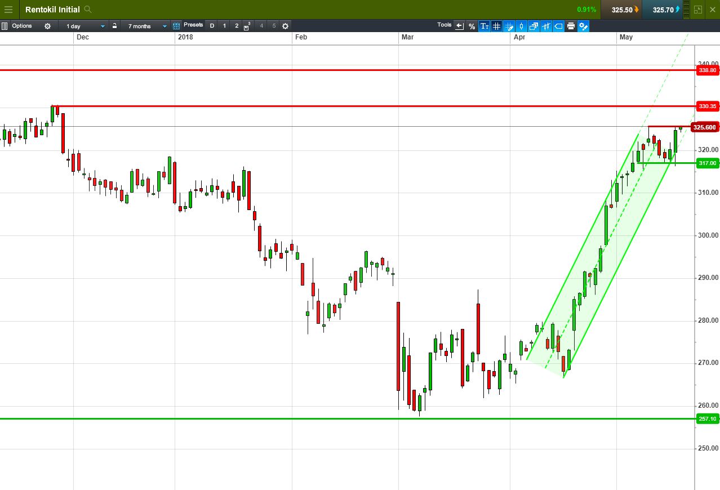The height and width of the screenshot is (490, 720).
Task: Expand the 7 months range dropdown
Action: 145,26
